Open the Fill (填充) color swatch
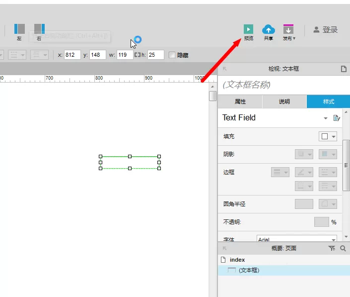Screen dimensions: 350x297 328,136
